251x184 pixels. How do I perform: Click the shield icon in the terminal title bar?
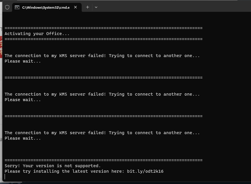tap(7, 7)
